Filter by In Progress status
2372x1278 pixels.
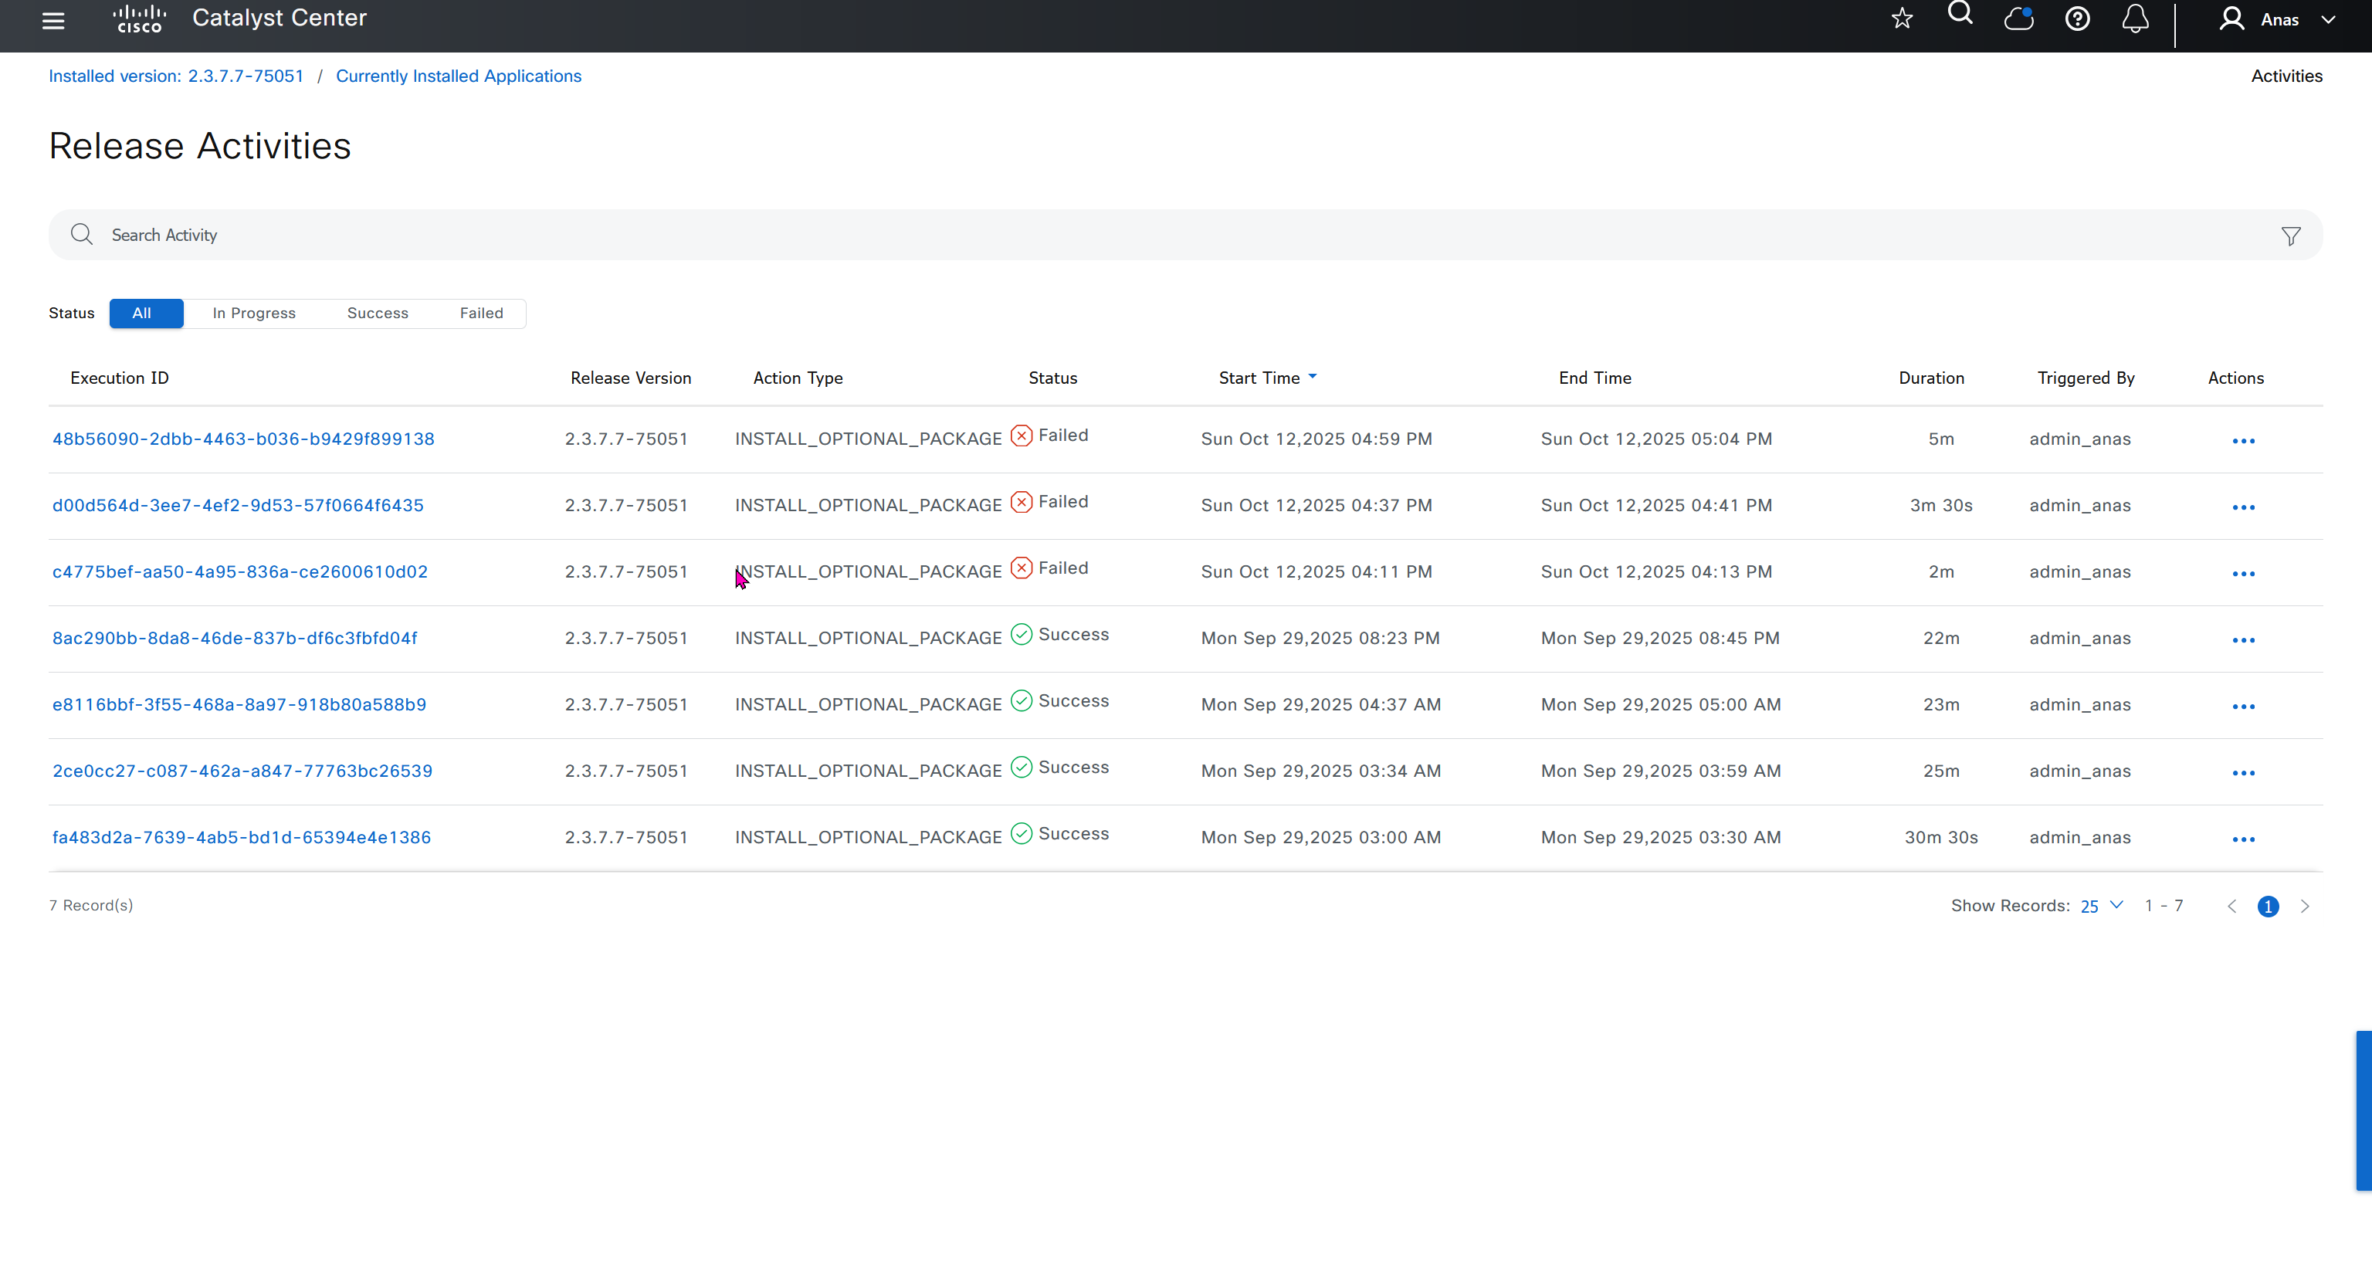pos(254,313)
